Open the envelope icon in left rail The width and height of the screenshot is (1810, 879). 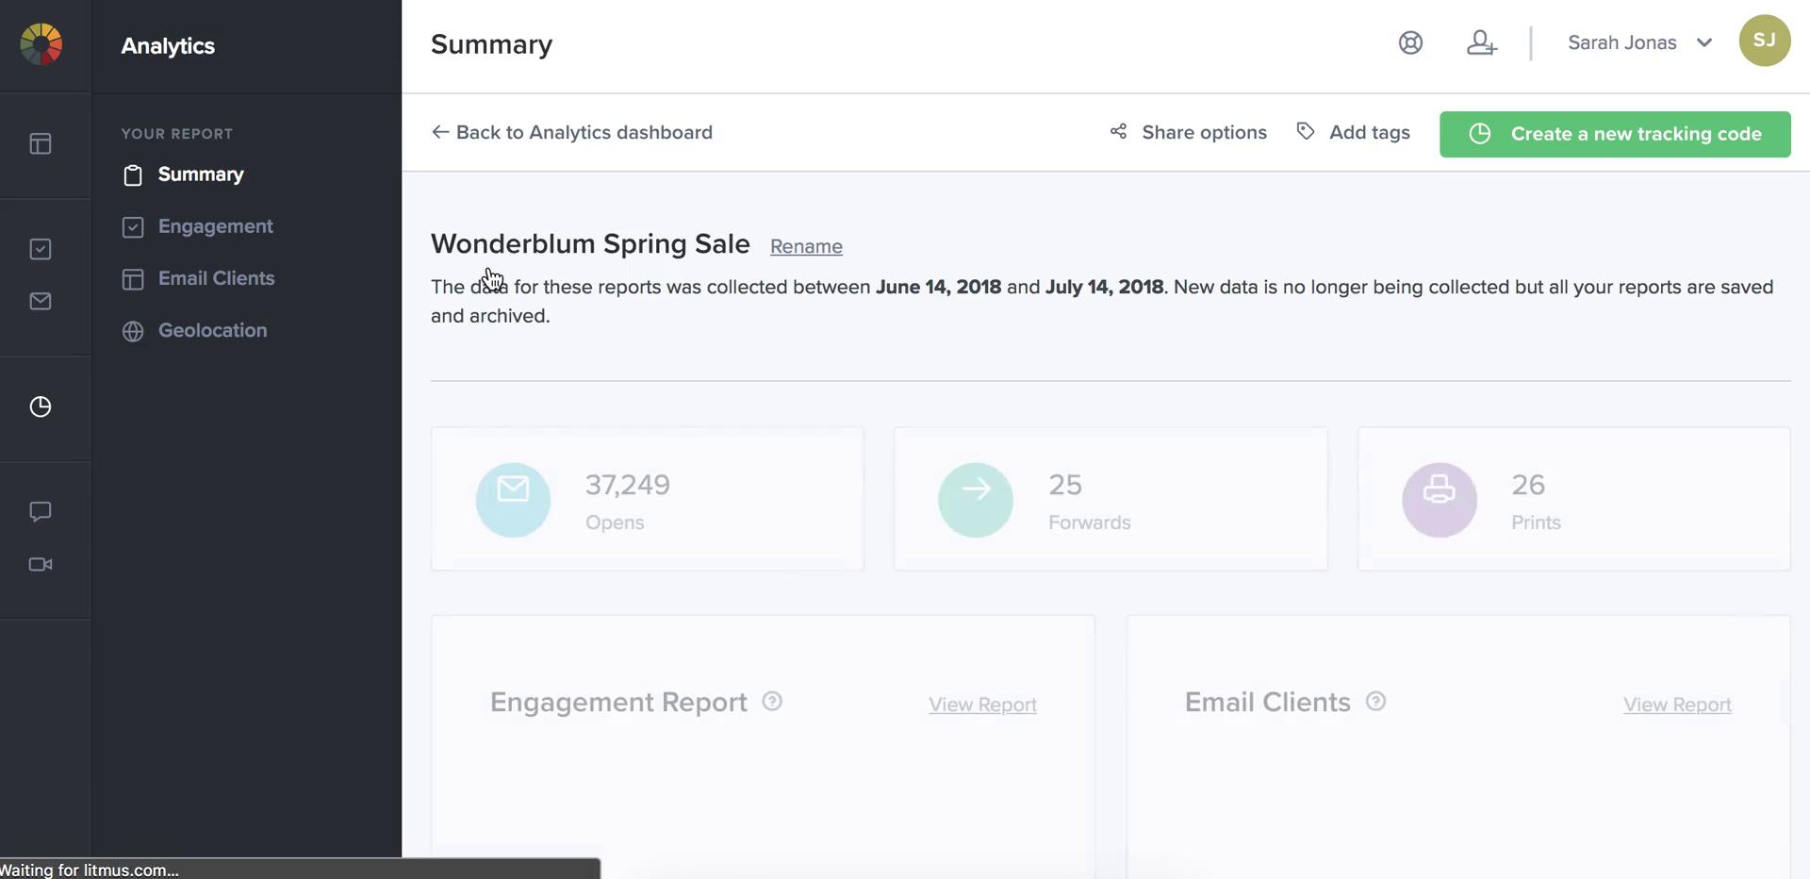(x=41, y=301)
